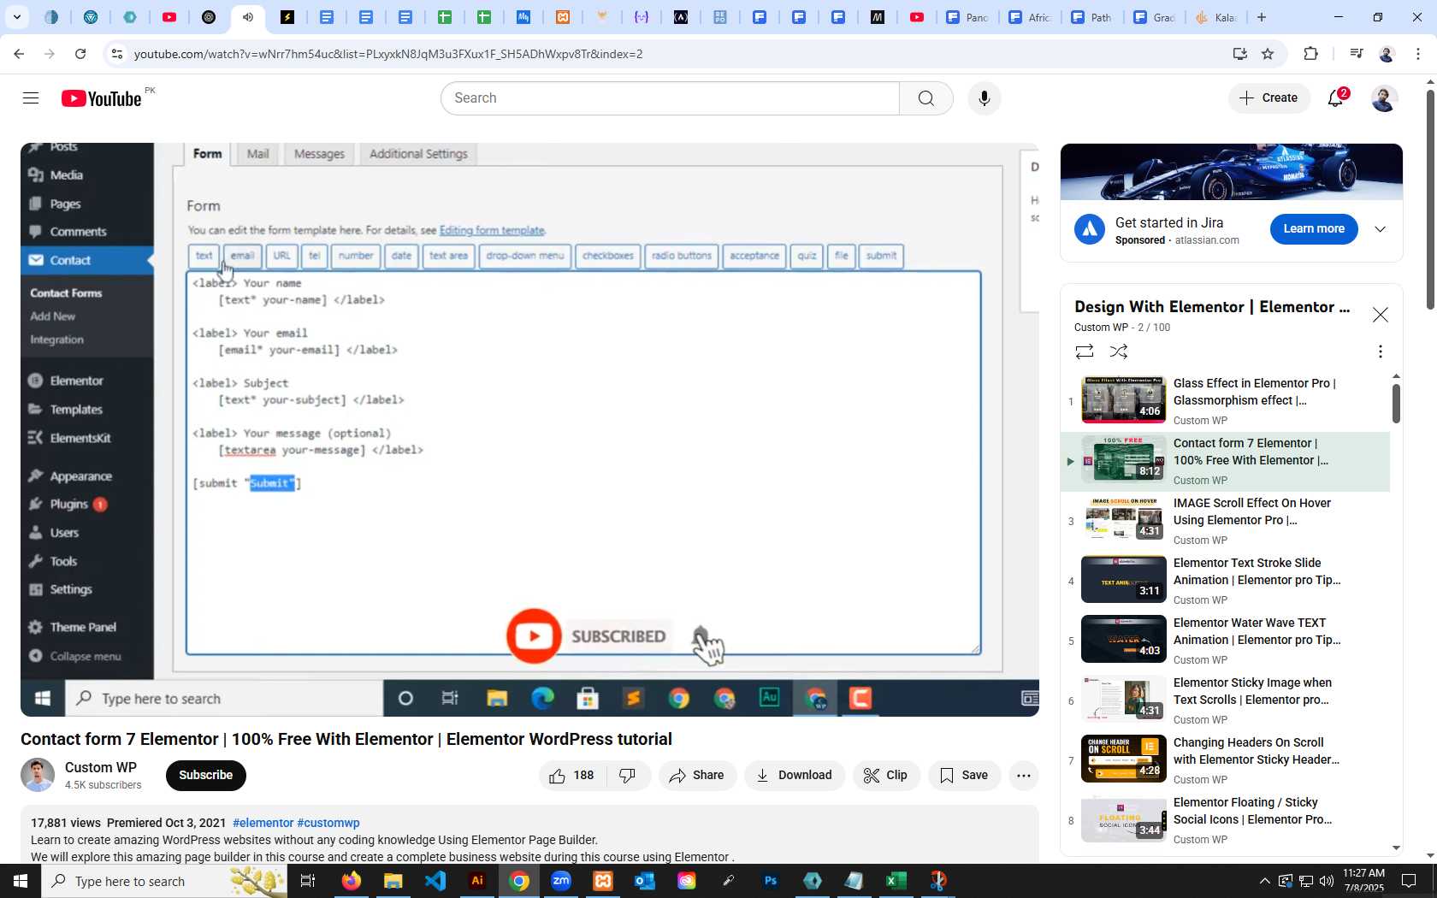Click the taskbar search box
Screen dimensions: 1437x898
[164, 881]
